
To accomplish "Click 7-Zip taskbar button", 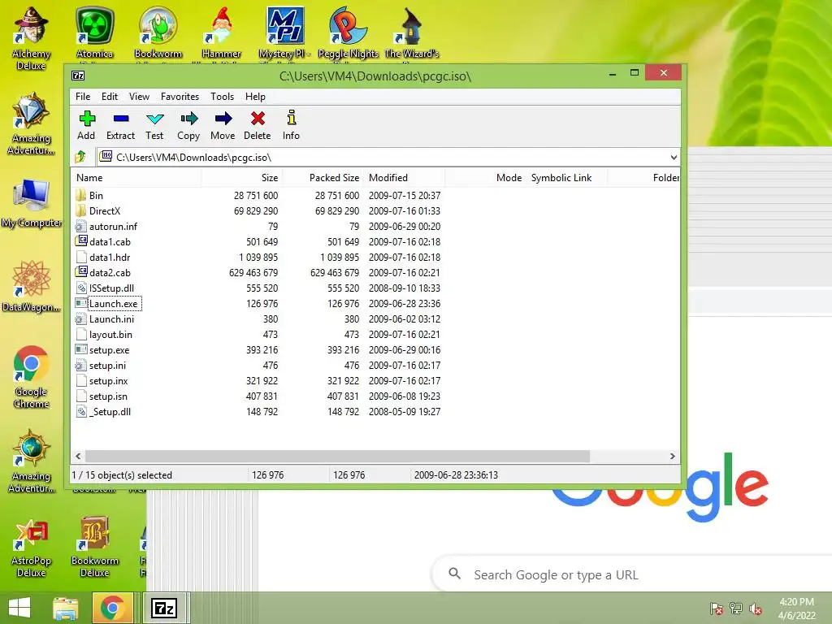I will point(164,609).
